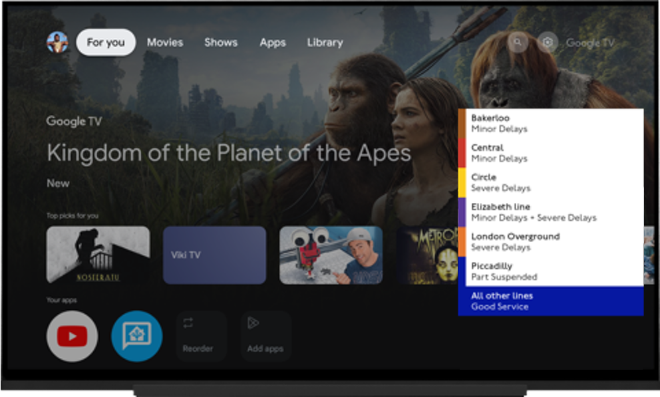660x397 pixels.
Task: Open search with the magnifier icon
Action: (x=518, y=42)
